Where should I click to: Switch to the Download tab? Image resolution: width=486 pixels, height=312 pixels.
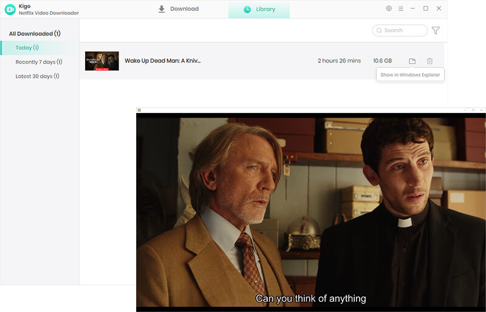(179, 9)
